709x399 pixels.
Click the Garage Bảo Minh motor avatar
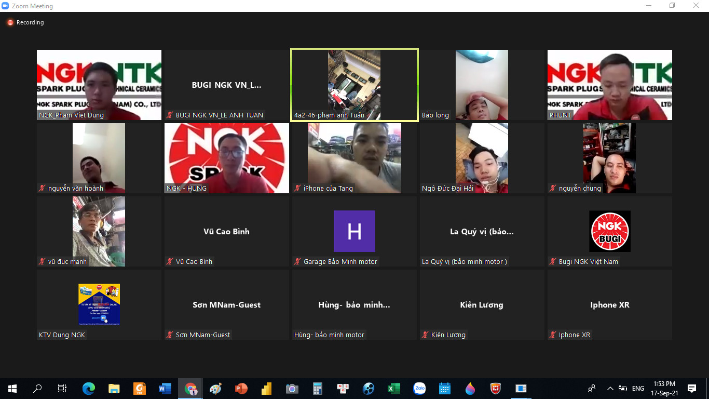[x=354, y=231]
